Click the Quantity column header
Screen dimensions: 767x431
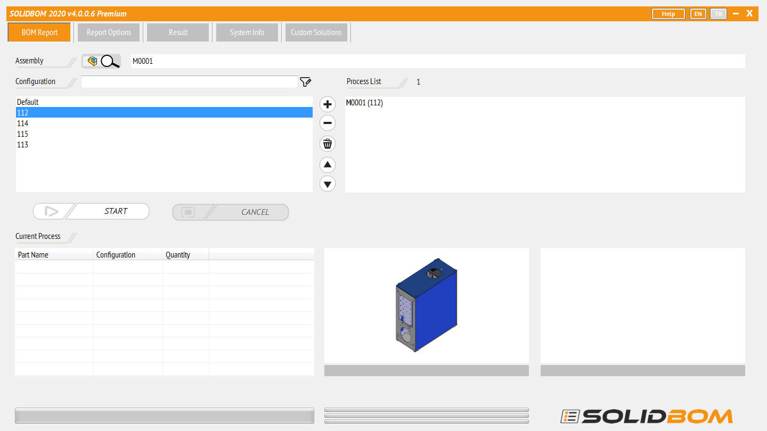(186, 255)
